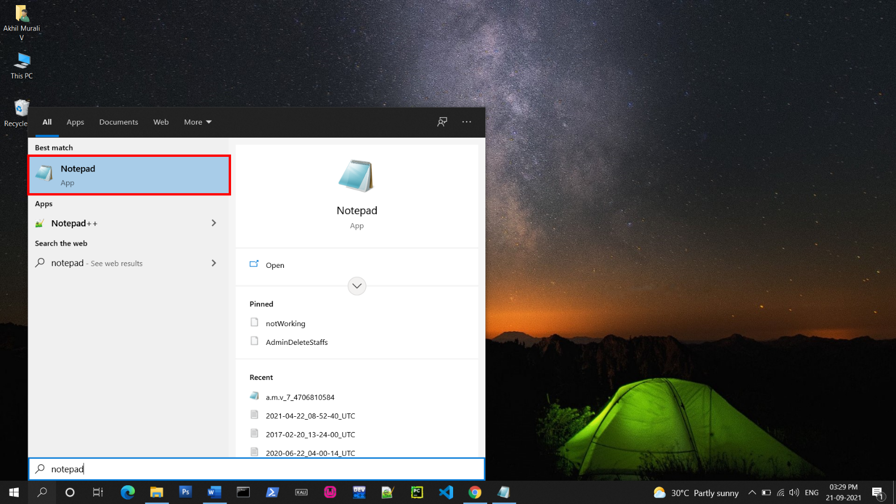The height and width of the screenshot is (504, 896).
Task: Open the More filter dropdown
Action: pyautogui.click(x=197, y=122)
